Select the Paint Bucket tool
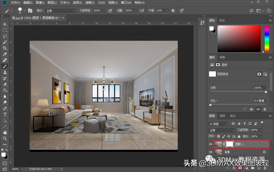The width and height of the screenshot is (274, 172). click(5, 90)
